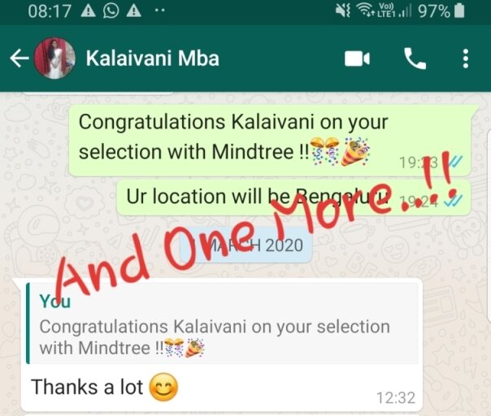Tap WhatsApp notification icon in status bar
491x416 pixels.
[111, 11]
